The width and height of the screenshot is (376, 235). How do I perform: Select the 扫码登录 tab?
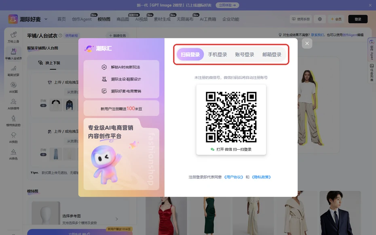(190, 55)
